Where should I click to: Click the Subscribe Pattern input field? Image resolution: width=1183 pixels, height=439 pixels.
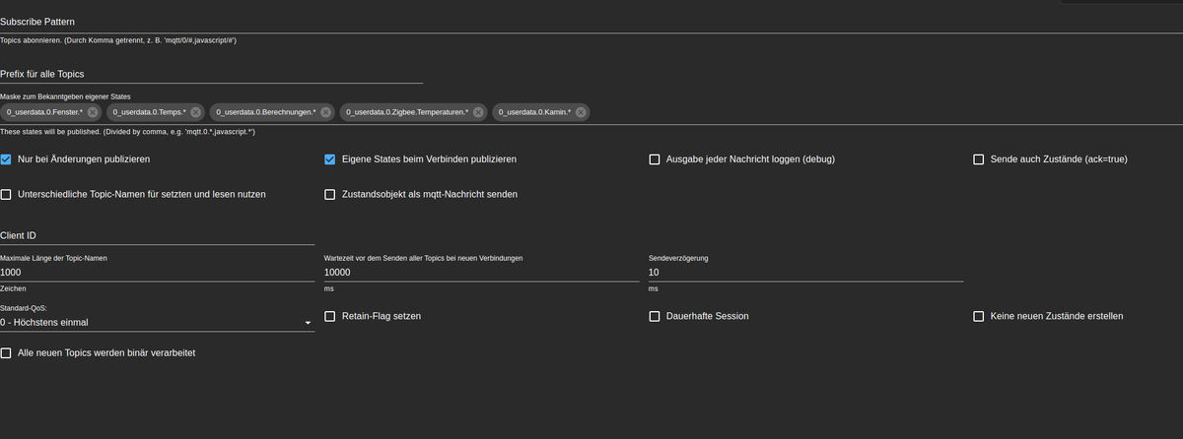591,22
